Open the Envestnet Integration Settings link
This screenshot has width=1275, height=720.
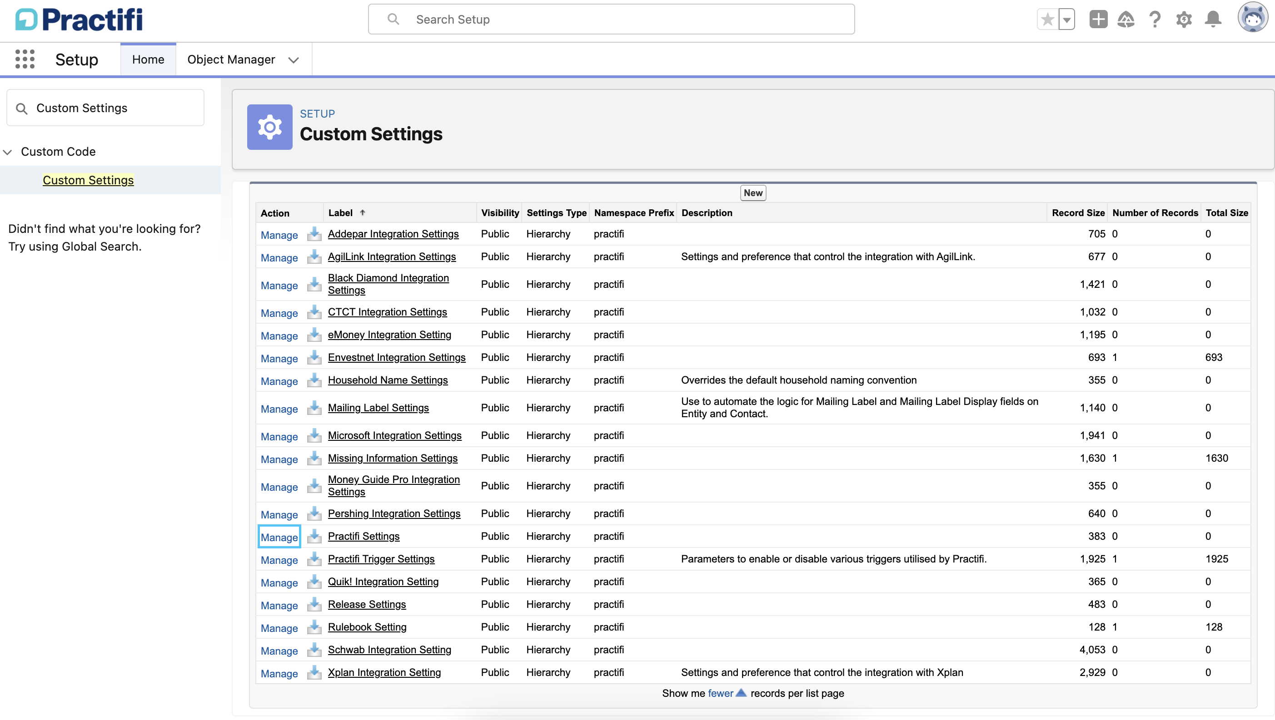tap(397, 358)
